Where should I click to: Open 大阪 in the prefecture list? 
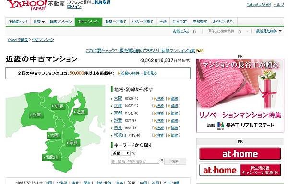pyautogui.click(x=118, y=99)
